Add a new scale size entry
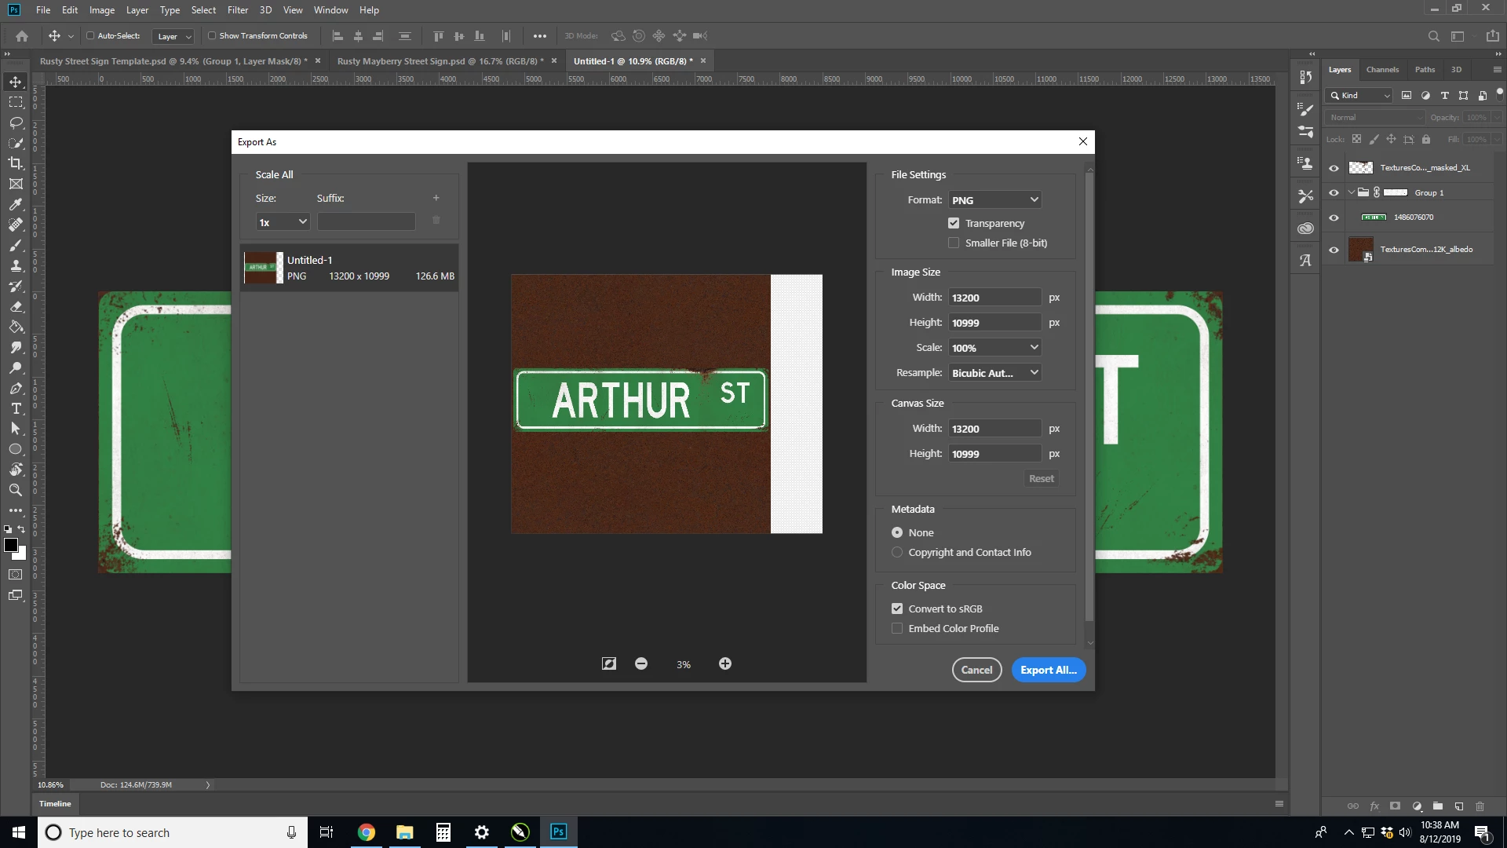 coord(436,198)
